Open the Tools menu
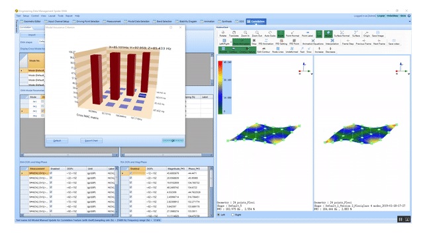Image resolution: width=423 pixels, height=238 pixels. point(60,16)
